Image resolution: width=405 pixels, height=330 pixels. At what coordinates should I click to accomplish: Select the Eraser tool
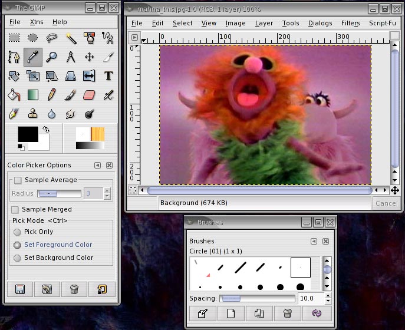(x=90, y=95)
